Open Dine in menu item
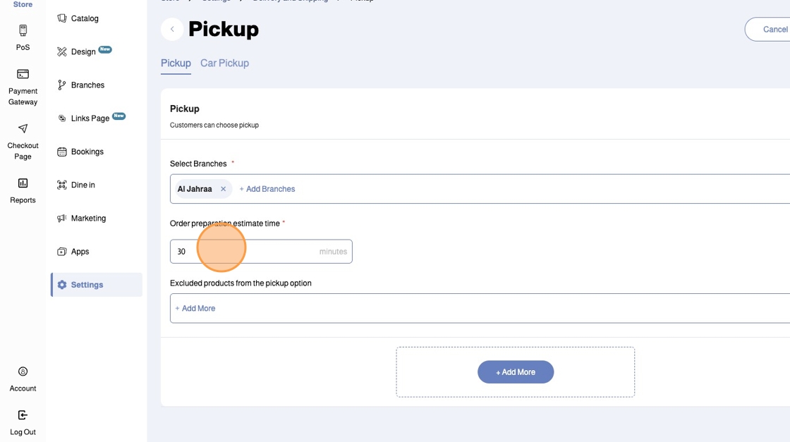The image size is (790, 442). coord(83,185)
